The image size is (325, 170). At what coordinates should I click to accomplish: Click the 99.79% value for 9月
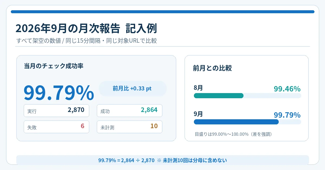click(287, 115)
